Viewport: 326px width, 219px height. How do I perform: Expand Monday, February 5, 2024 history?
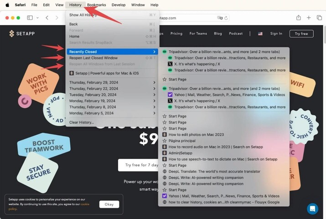(112, 113)
